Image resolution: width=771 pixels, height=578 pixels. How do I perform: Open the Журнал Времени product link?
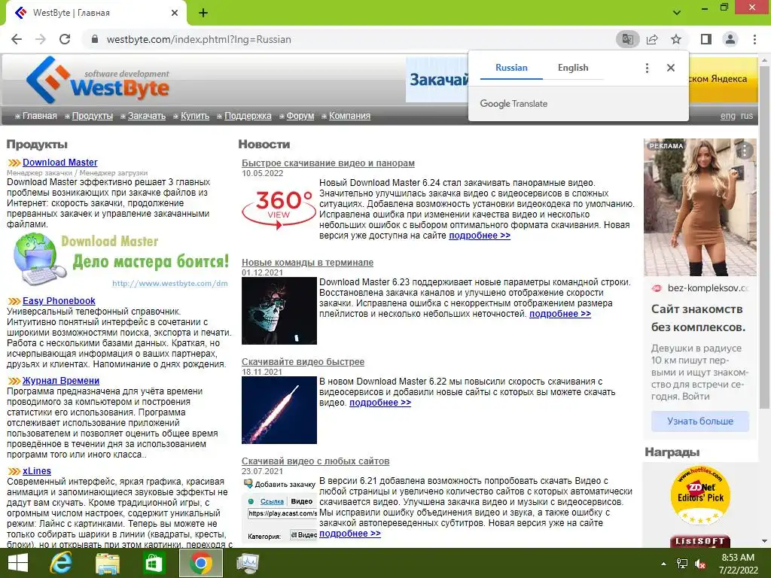[x=61, y=380]
